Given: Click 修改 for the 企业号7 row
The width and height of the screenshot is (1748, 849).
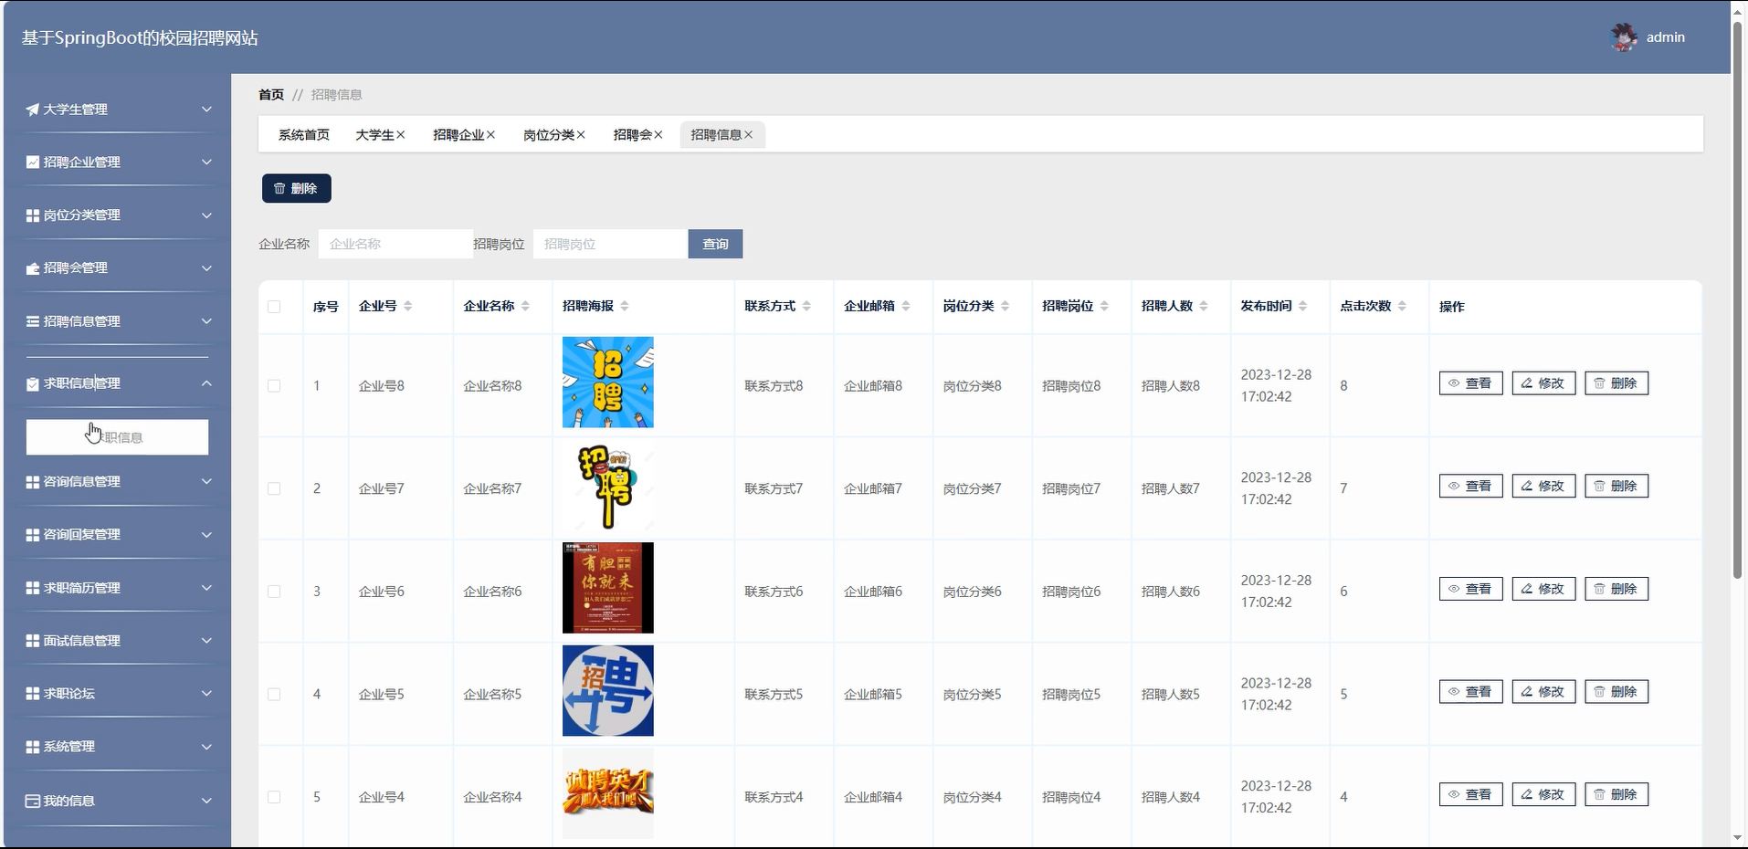Looking at the screenshot, I should [x=1543, y=487].
